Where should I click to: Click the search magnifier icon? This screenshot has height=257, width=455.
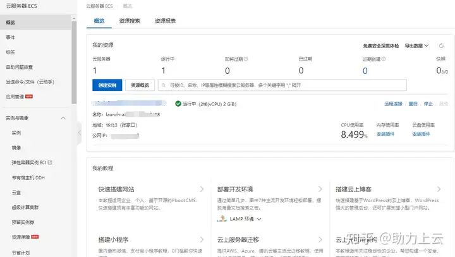164,85
